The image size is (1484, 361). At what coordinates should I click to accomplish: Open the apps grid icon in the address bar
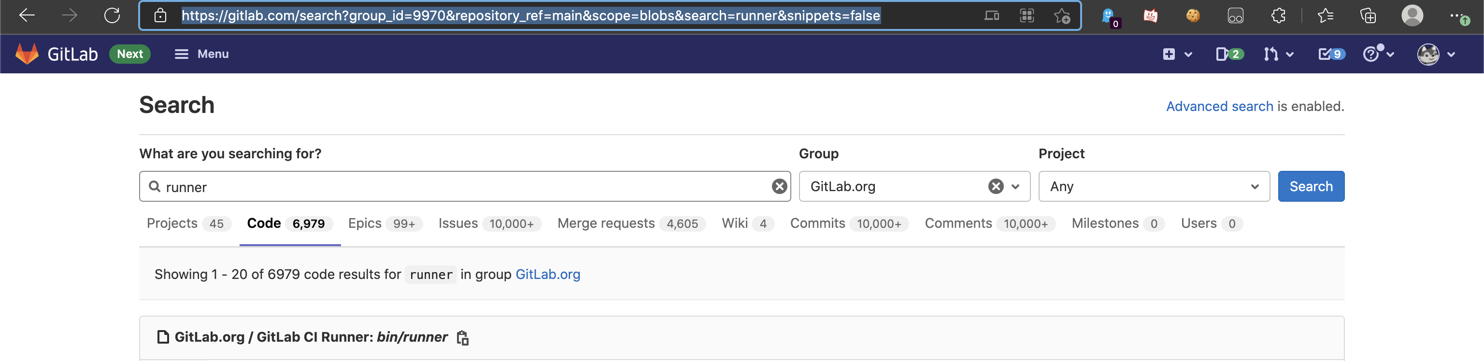click(x=1027, y=15)
